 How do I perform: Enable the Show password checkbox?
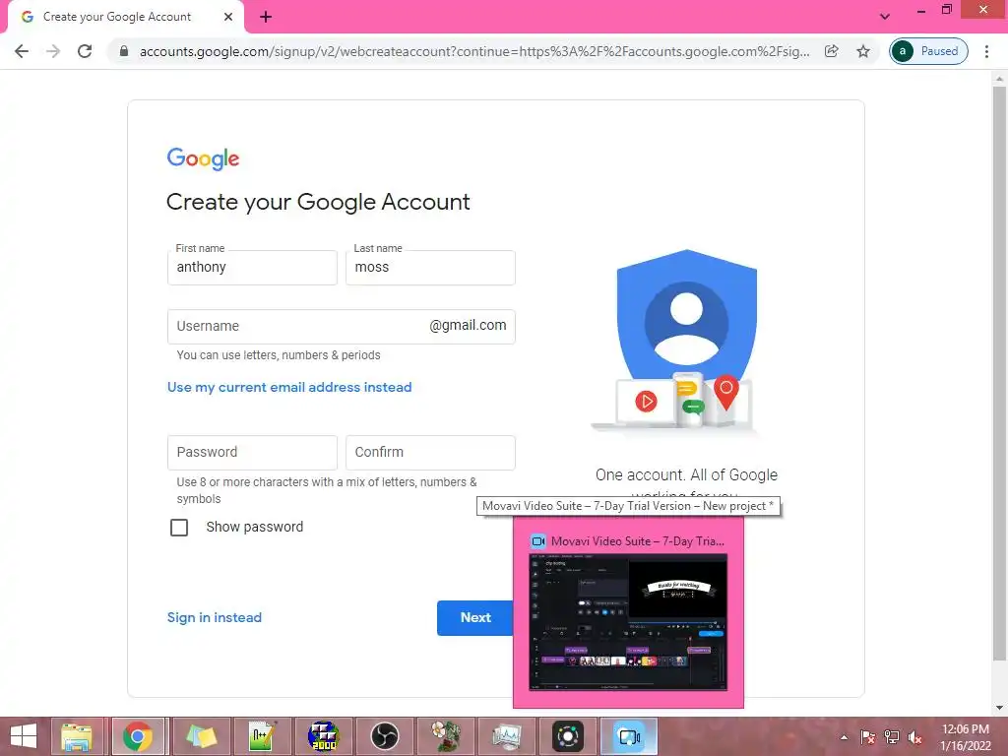(x=179, y=528)
